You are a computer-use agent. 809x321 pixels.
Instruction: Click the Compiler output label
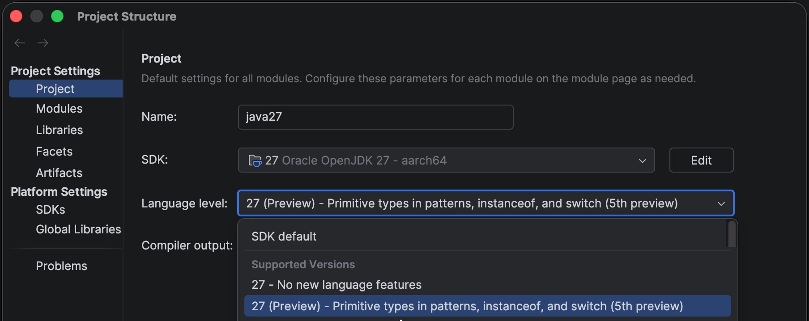tap(187, 245)
